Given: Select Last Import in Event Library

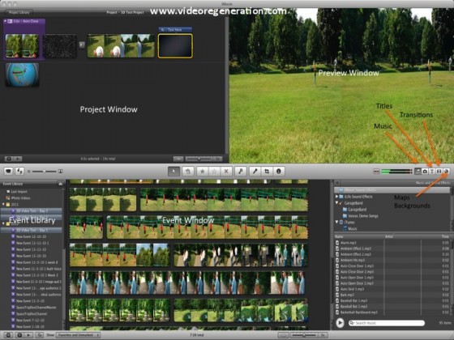Looking at the screenshot, I should tap(19, 191).
